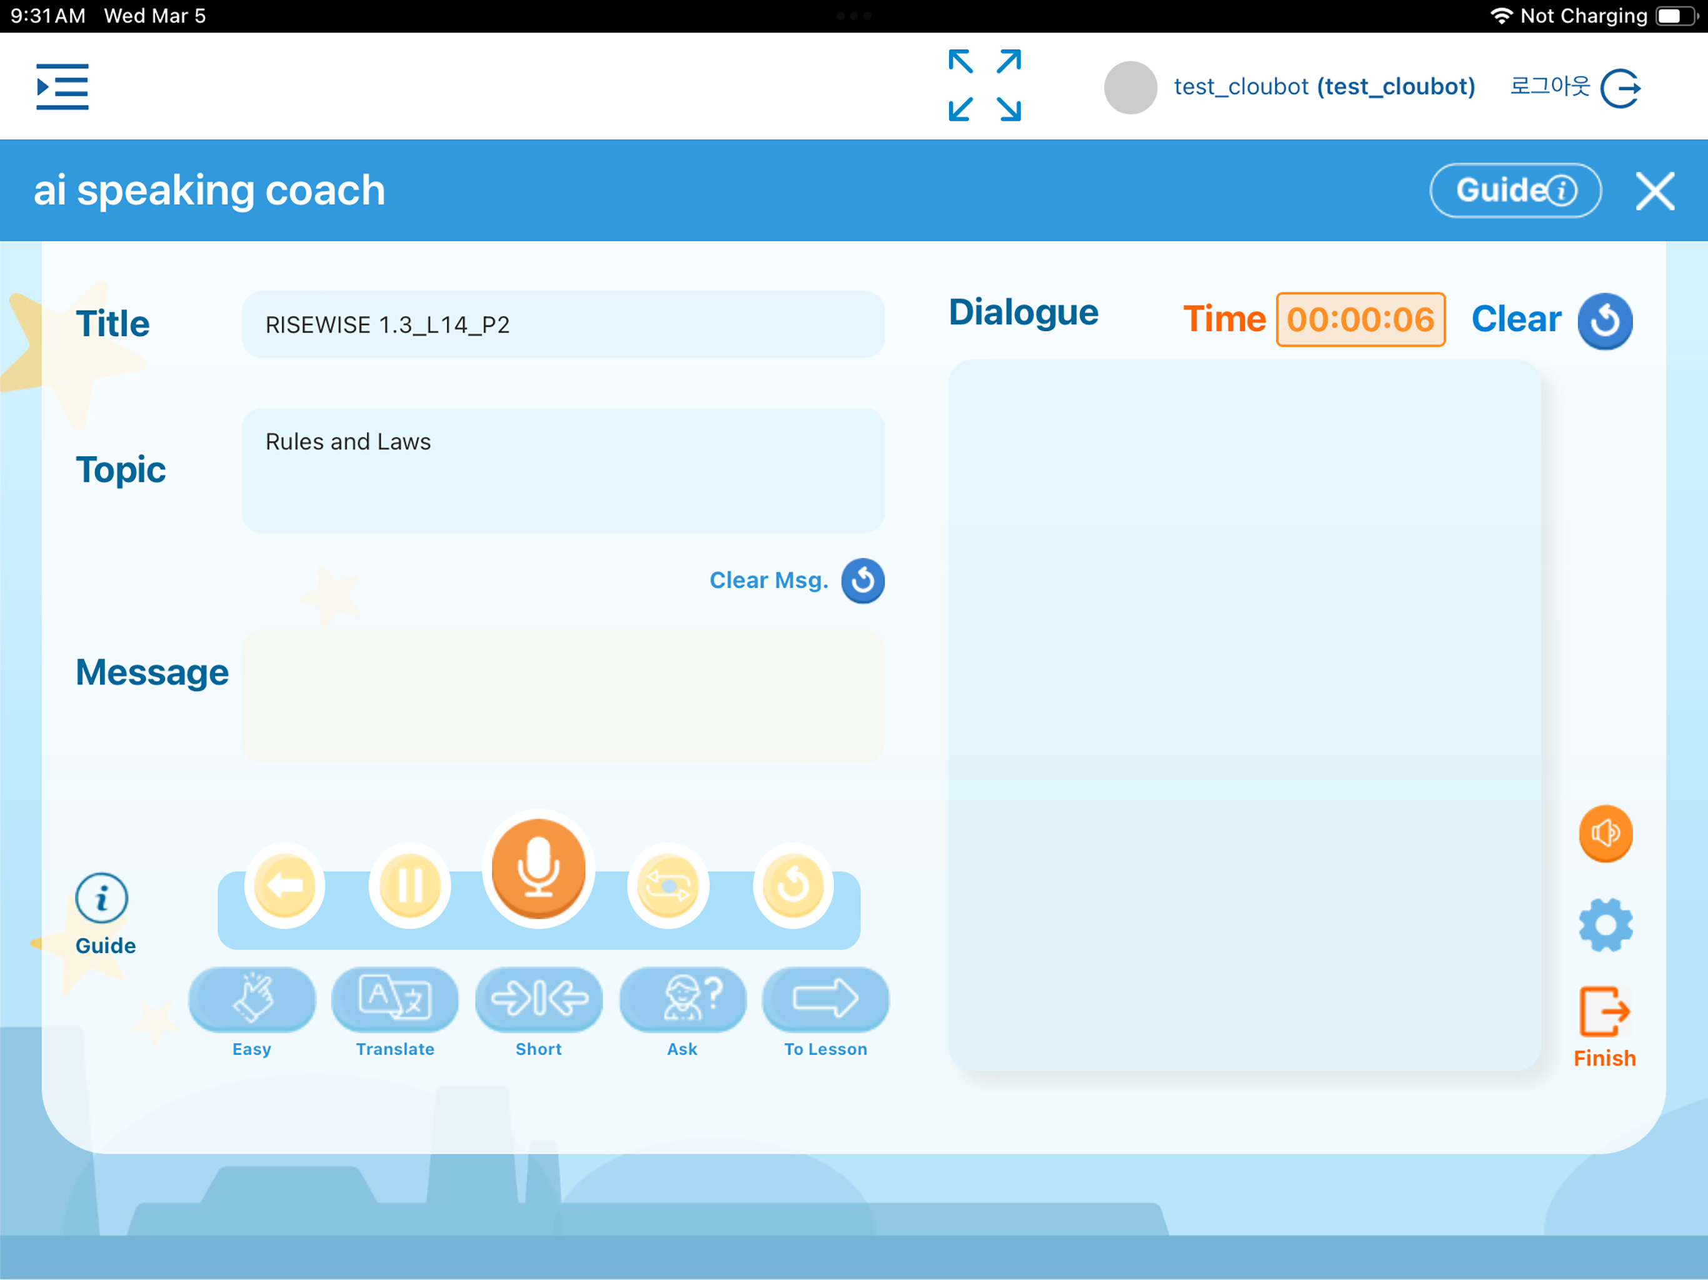Click the back arrow round button
Viewport: 1708px width, 1280px height.
tap(285, 885)
